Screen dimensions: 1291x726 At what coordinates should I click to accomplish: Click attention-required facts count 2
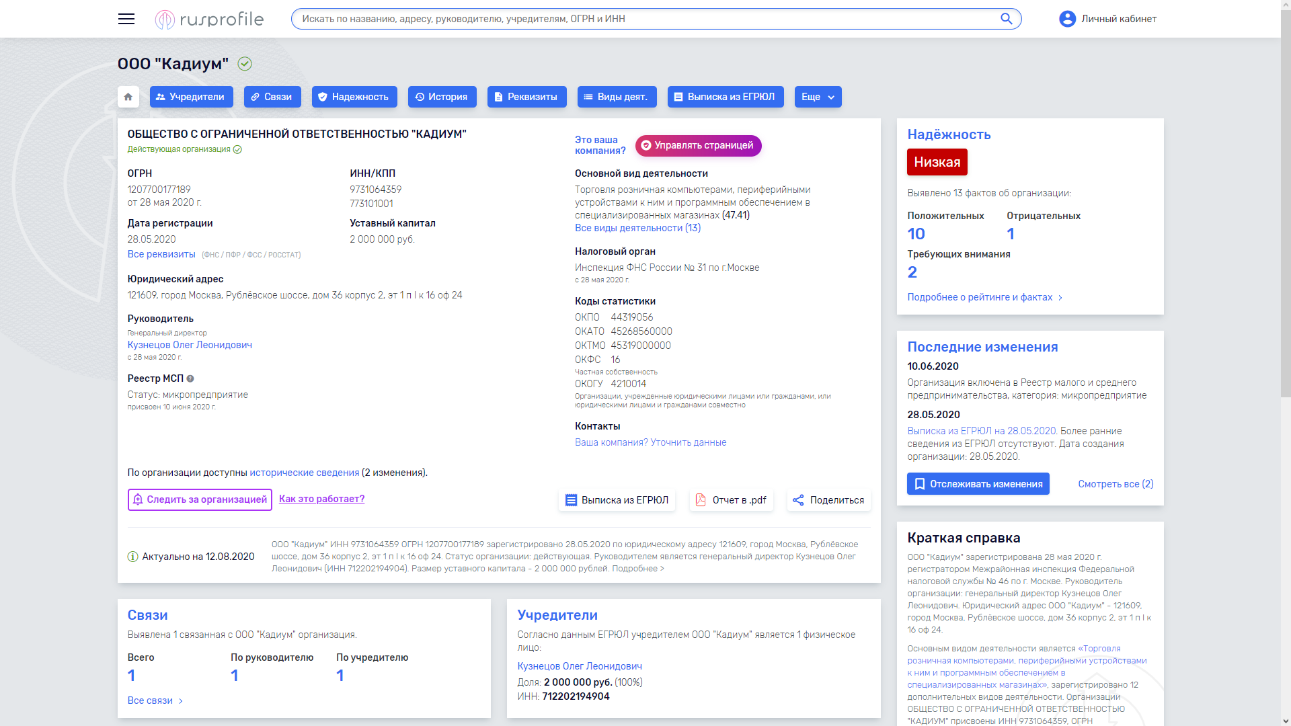pos(912,272)
